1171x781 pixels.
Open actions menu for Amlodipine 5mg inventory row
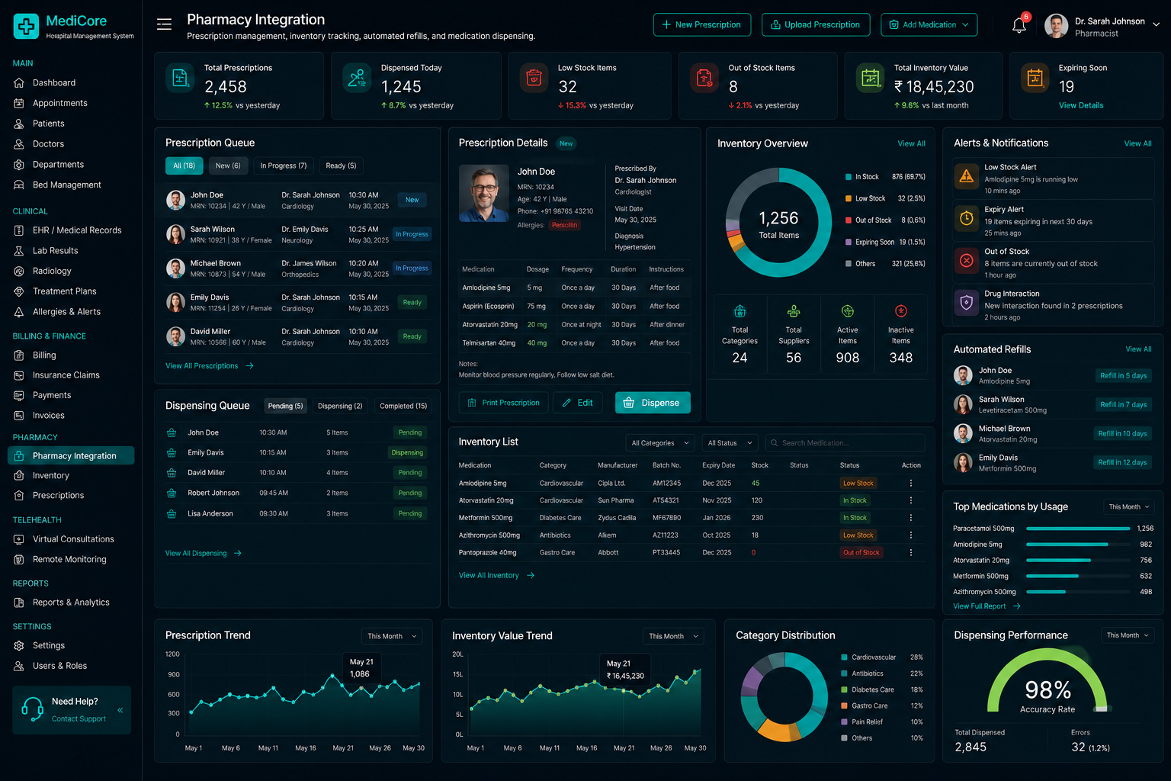[910, 483]
